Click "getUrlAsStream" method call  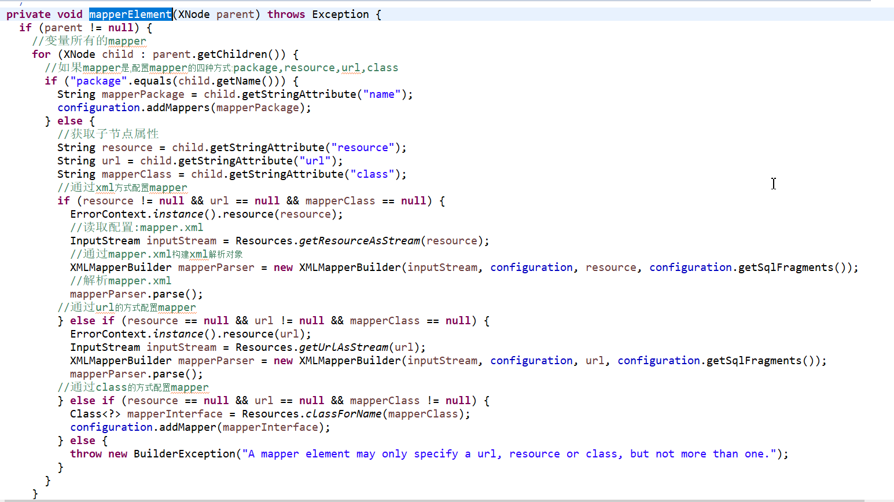point(344,347)
